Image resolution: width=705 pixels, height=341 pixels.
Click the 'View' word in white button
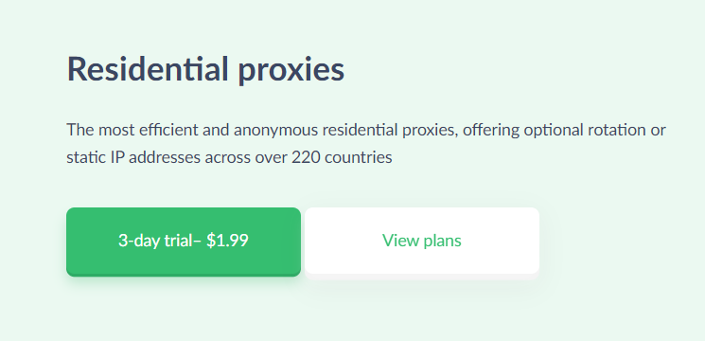point(395,241)
